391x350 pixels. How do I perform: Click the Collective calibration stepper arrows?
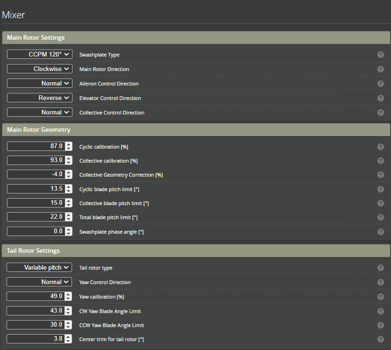coord(69,160)
